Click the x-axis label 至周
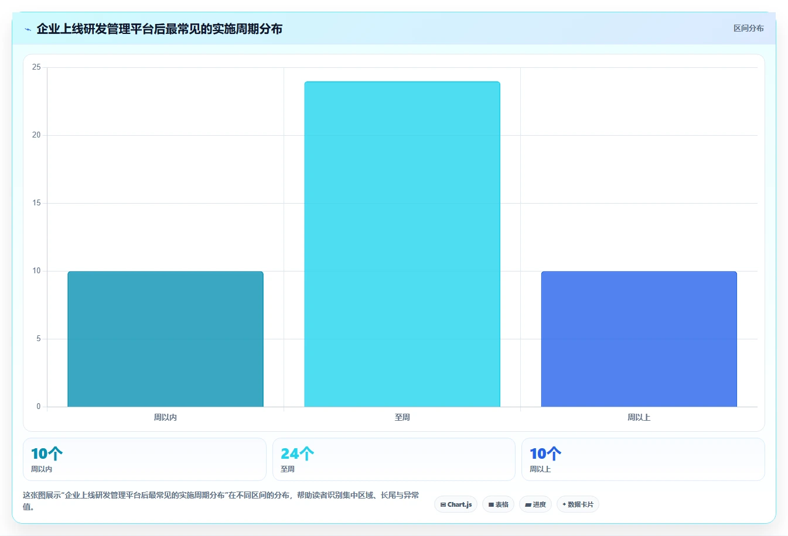788x536 pixels. (x=402, y=417)
